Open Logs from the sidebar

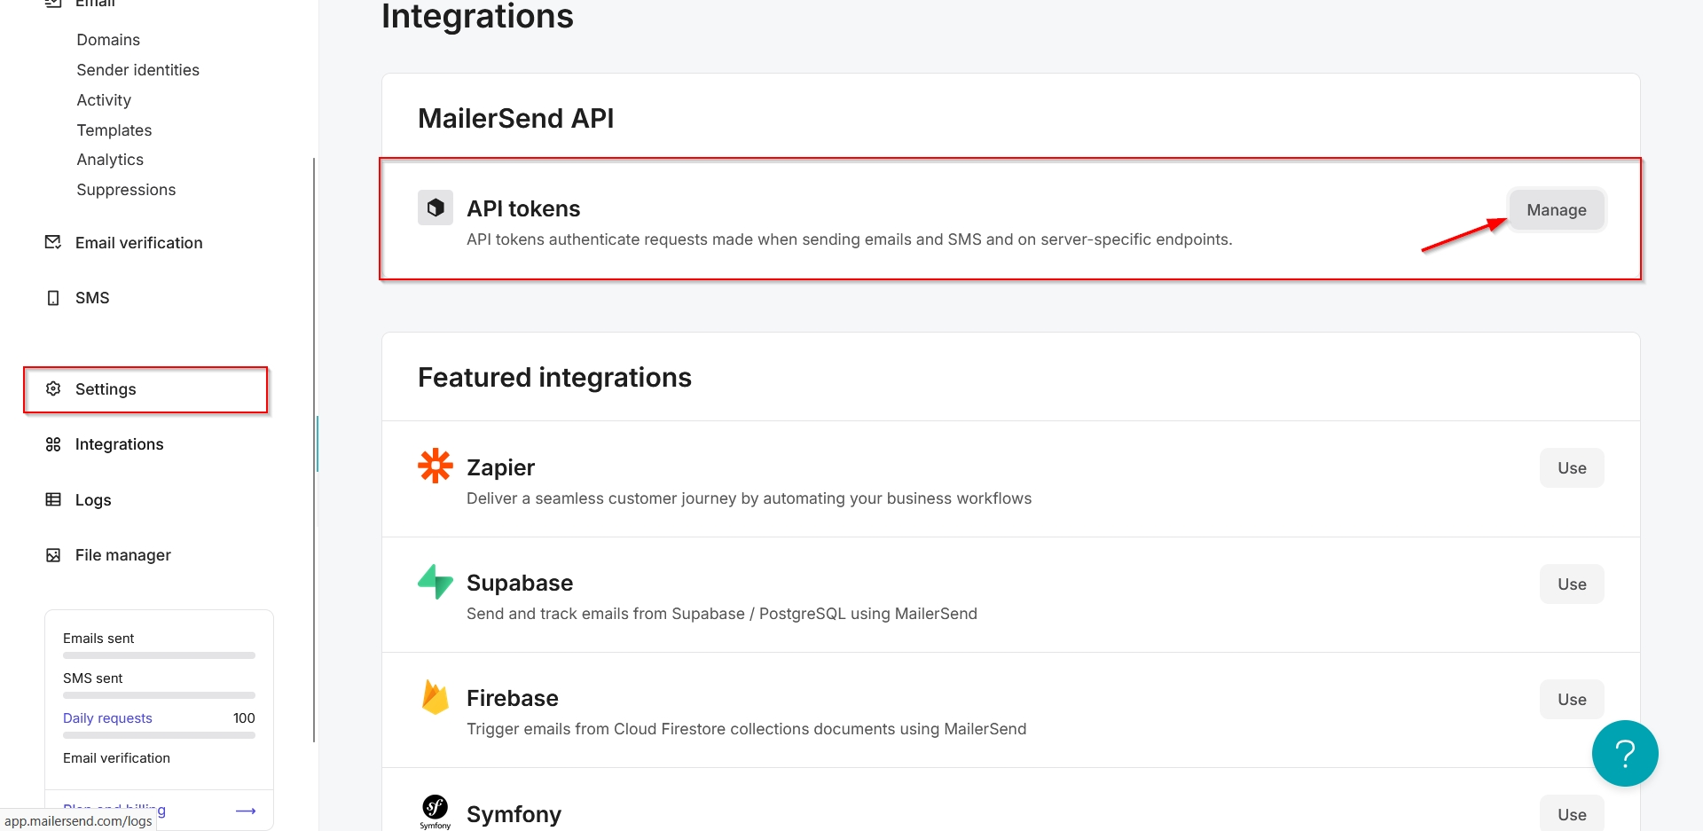point(93,500)
